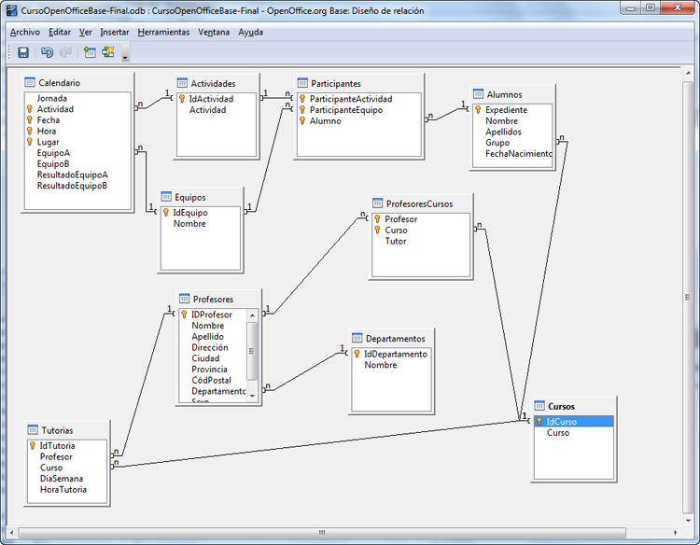
Task: Click the Add Tables toolbar icon
Action: tap(90, 53)
